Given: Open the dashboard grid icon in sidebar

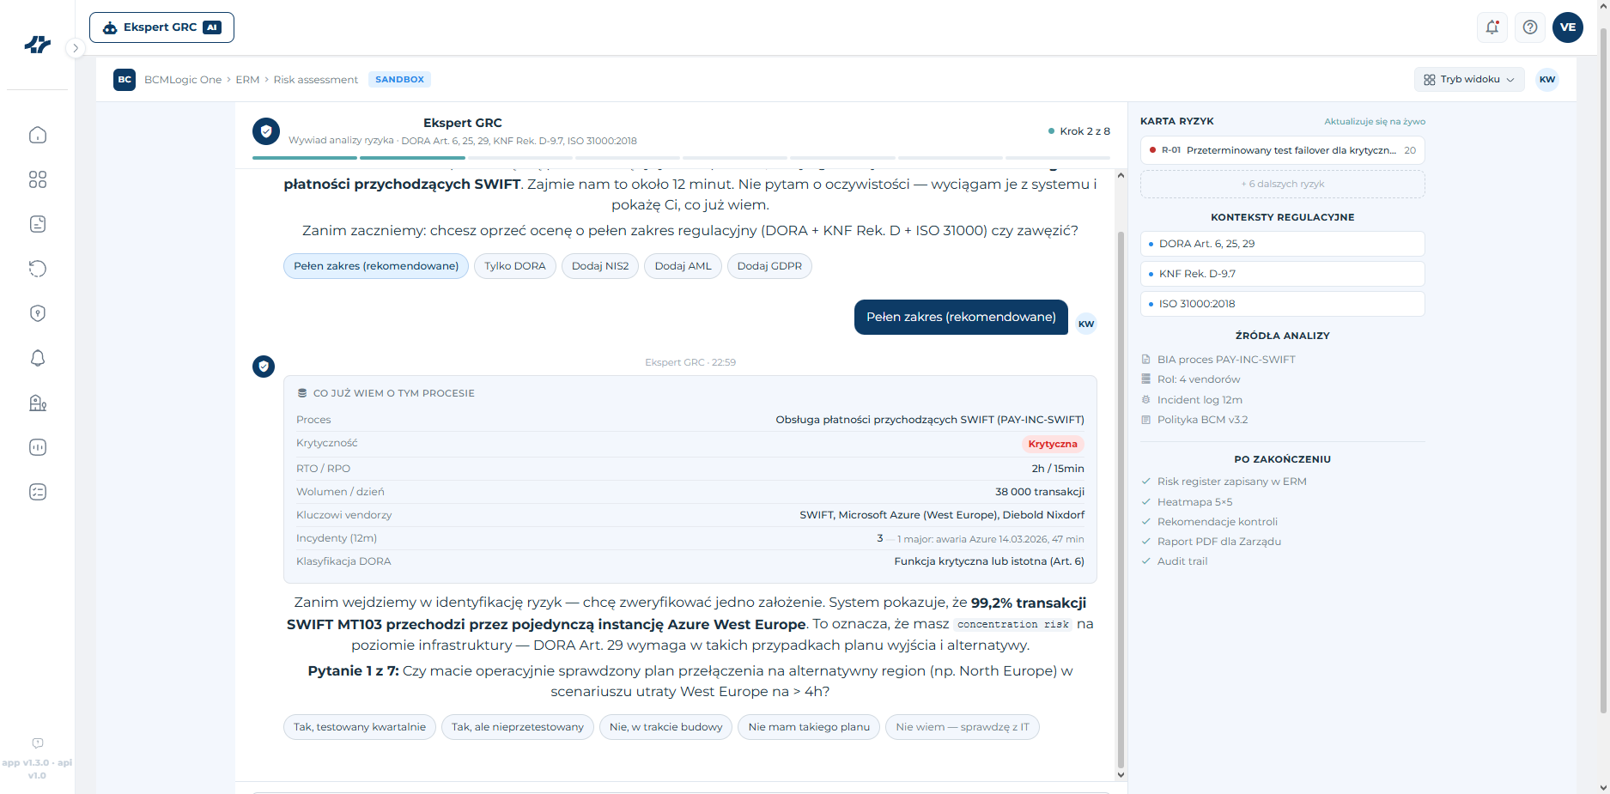Looking at the screenshot, I should pyautogui.click(x=38, y=179).
